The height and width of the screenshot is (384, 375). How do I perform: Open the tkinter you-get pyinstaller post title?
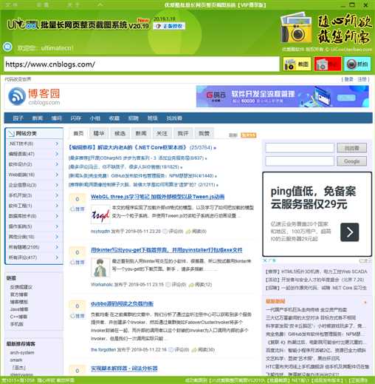click(167, 250)
